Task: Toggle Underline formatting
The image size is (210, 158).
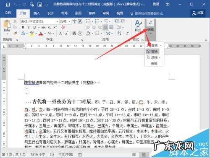Action: [34, 27]
